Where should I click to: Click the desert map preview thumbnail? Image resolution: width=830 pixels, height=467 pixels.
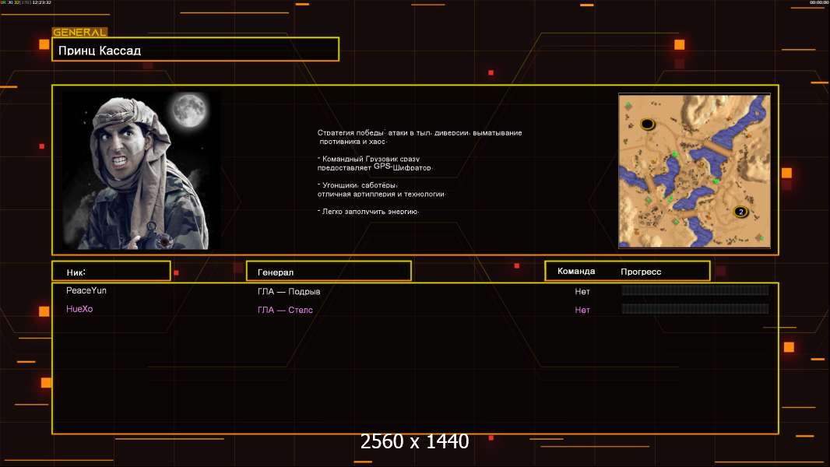click(694, 170)
